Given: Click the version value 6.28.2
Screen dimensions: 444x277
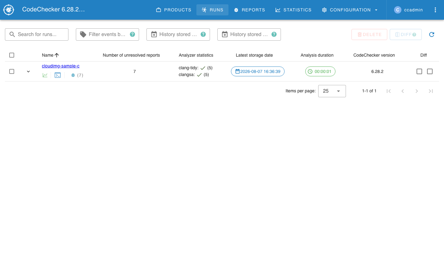Looking at the screenshot, I should pyautogui.click(x=377, y=71).
